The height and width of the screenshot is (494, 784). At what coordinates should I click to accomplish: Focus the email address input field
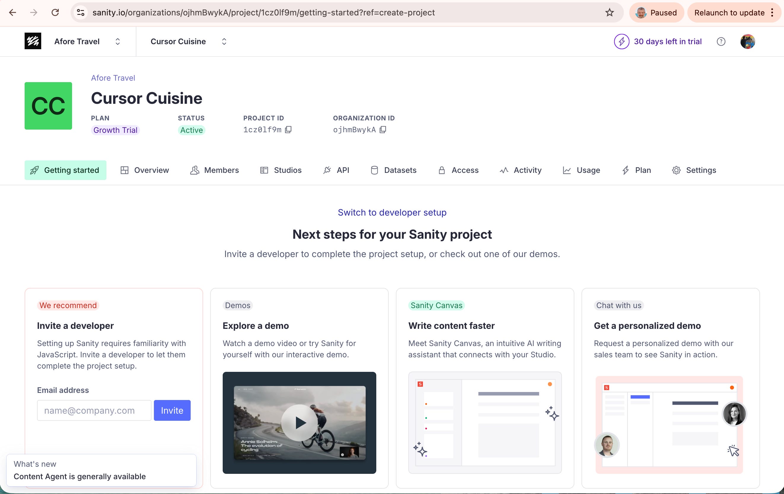click(94, 410)
